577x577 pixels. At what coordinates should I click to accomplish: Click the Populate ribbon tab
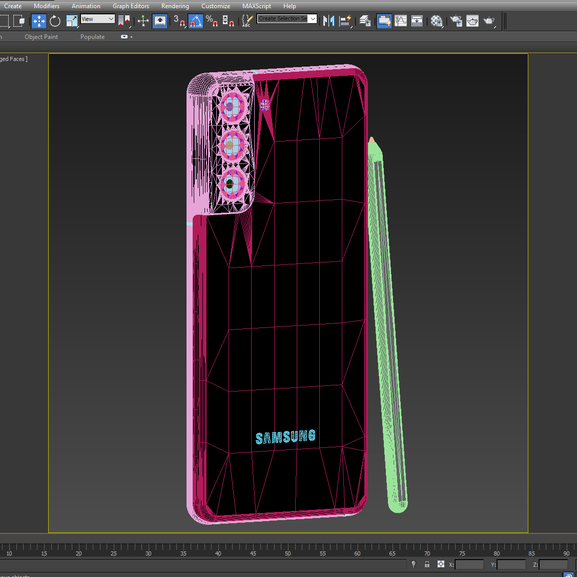point(92,37)
